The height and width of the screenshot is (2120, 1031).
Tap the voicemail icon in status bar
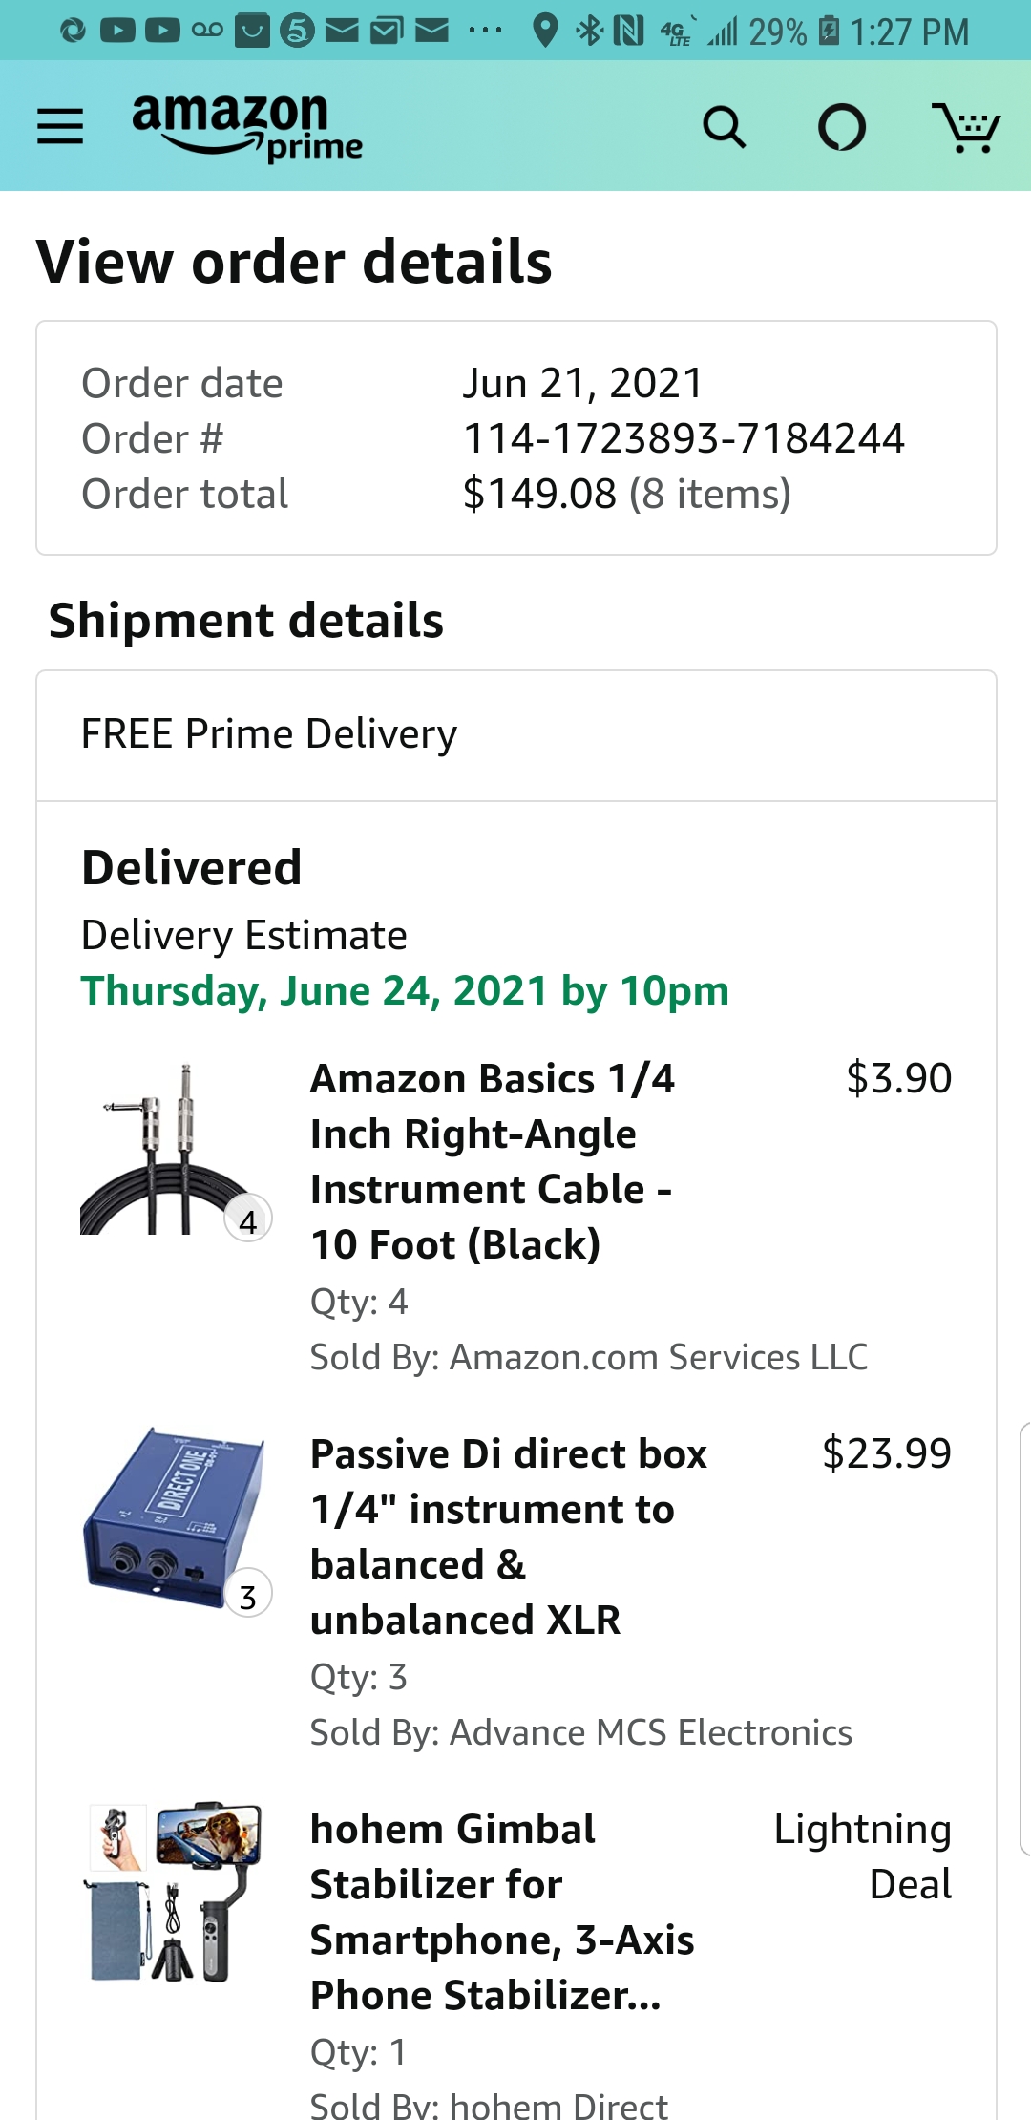click(207, 31)
